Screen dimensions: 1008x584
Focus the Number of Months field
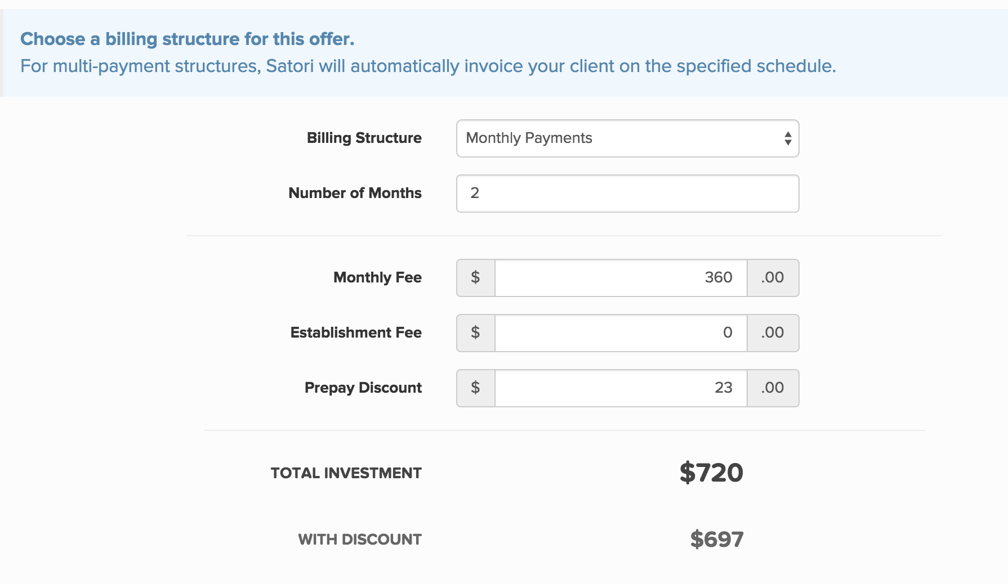(627, 194)
